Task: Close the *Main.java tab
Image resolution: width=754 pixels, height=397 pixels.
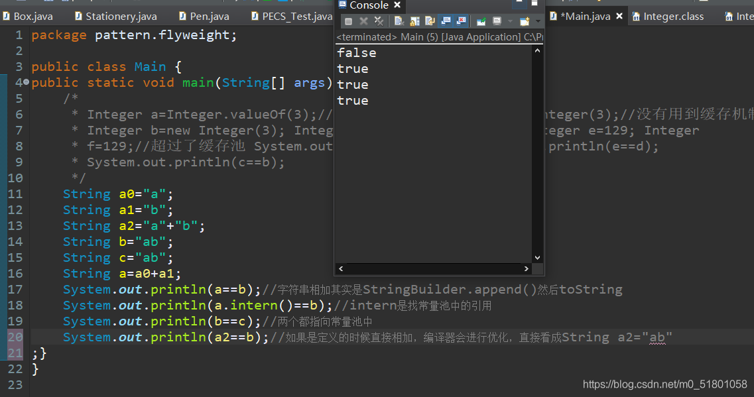Action: 619,17
